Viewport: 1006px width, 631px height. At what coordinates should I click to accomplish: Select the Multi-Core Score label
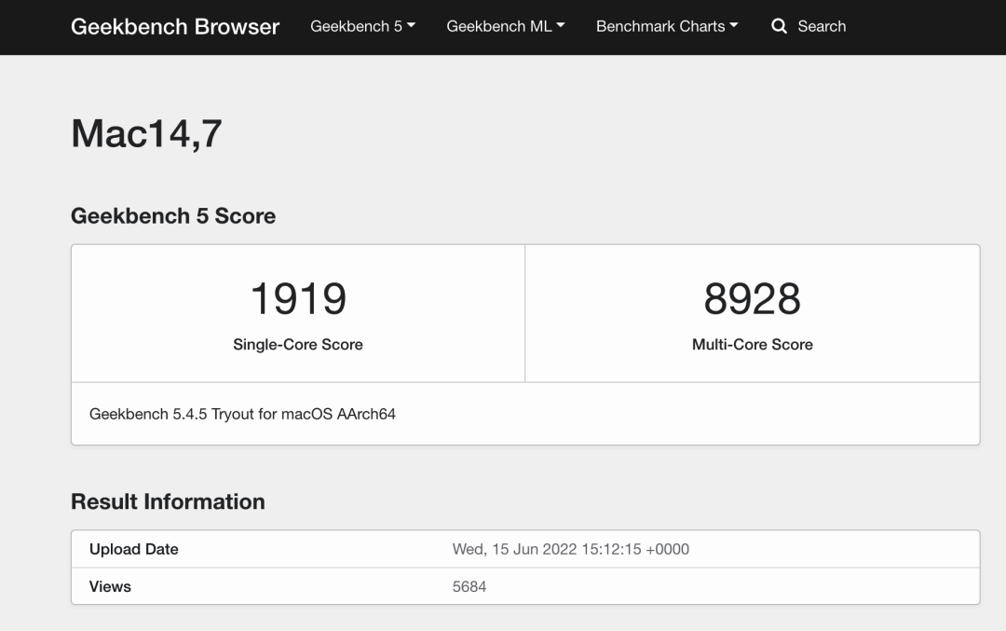pos(752,345)
